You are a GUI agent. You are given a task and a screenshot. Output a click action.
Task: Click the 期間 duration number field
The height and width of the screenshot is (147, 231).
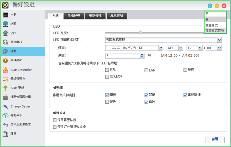pyautogui.click(x=122, y=55)
